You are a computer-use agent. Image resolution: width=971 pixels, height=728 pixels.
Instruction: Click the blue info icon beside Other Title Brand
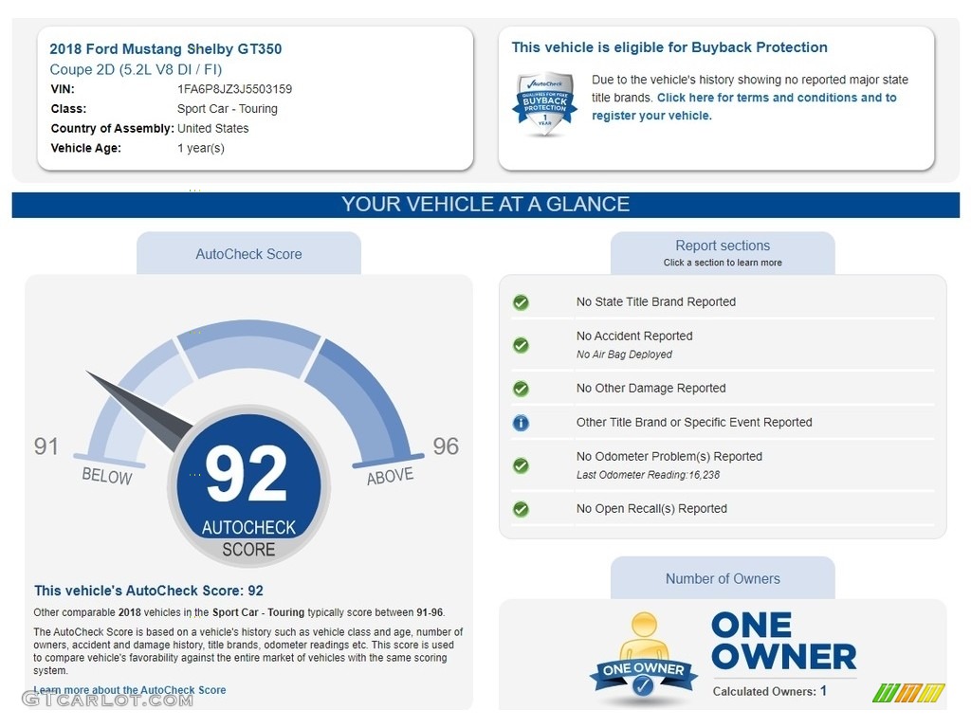click(521, 423)
